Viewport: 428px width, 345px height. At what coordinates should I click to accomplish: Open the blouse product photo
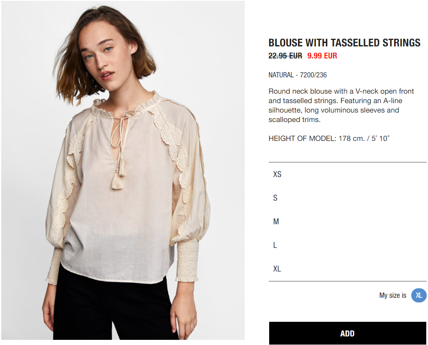coord(123,170)
